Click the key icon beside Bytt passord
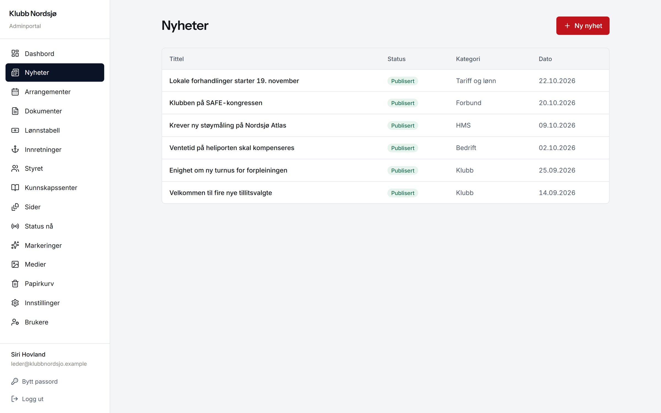Image resolution: width=661 pixels, height=413 pixels. tap(15, 381)
